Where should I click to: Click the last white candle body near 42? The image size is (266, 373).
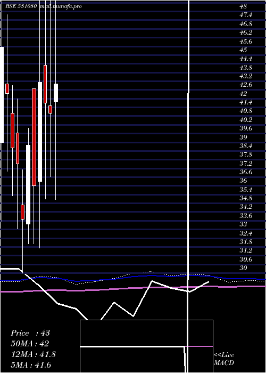pos(56,93)
